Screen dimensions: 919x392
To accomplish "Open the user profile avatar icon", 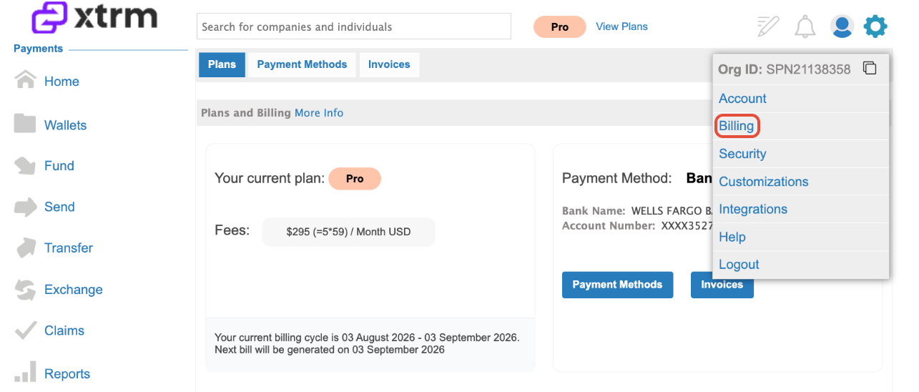I will coord(842,27).
